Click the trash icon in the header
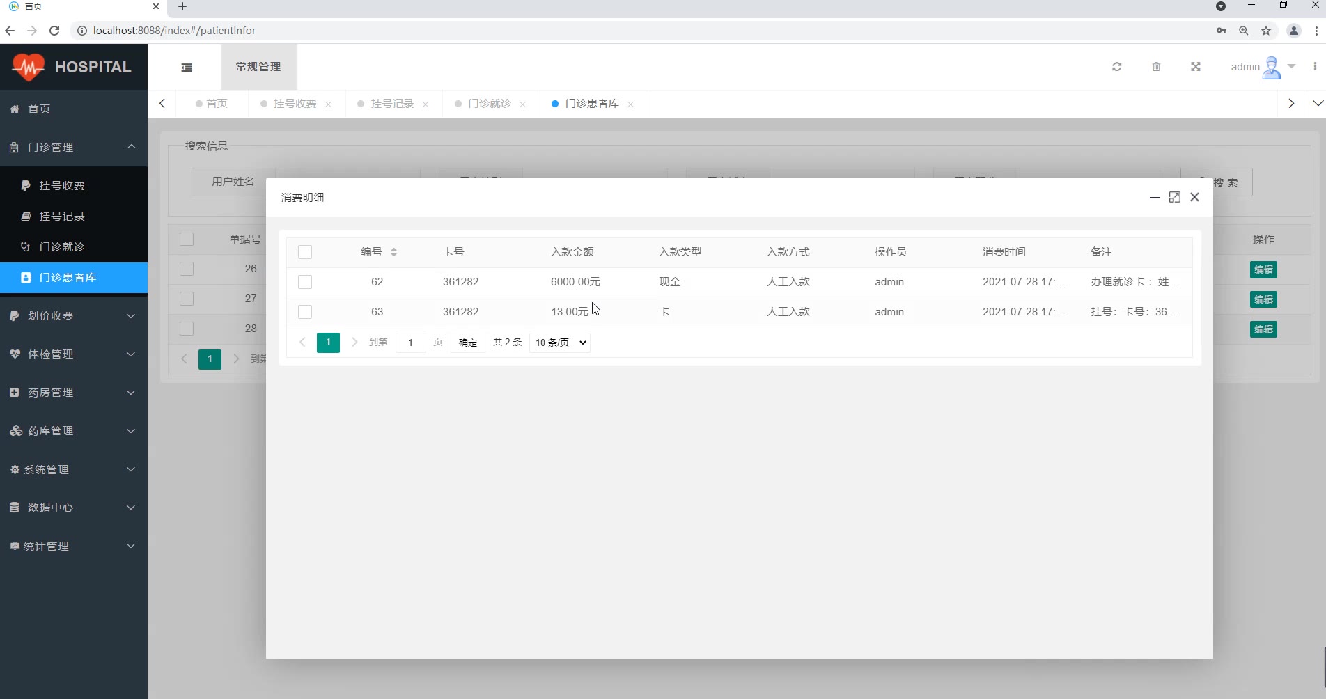 coord(1156,67)
